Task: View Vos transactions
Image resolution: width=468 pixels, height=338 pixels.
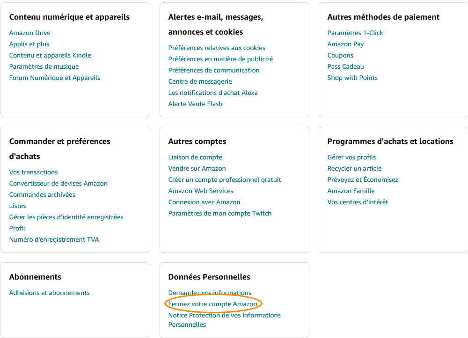Action: coord(34,172)
